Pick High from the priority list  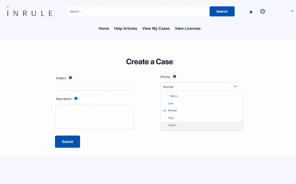[x=171, y=118]
